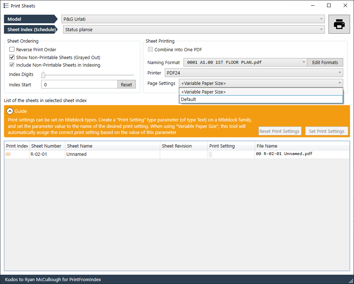
Task: Maximize the Print Sheets window
Action: [x=329, y=6]
